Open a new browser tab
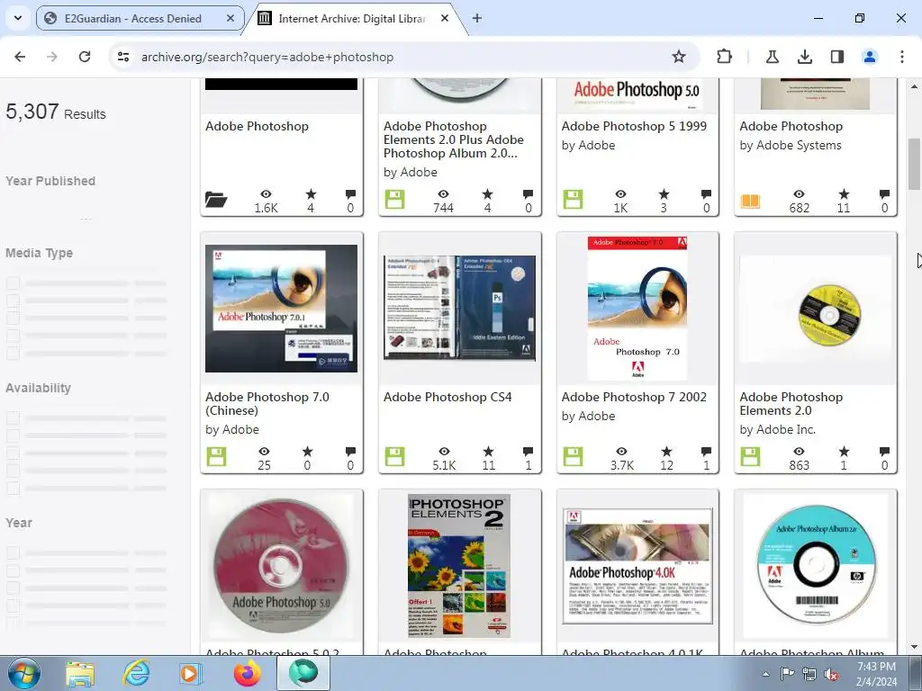 point(477,18)
